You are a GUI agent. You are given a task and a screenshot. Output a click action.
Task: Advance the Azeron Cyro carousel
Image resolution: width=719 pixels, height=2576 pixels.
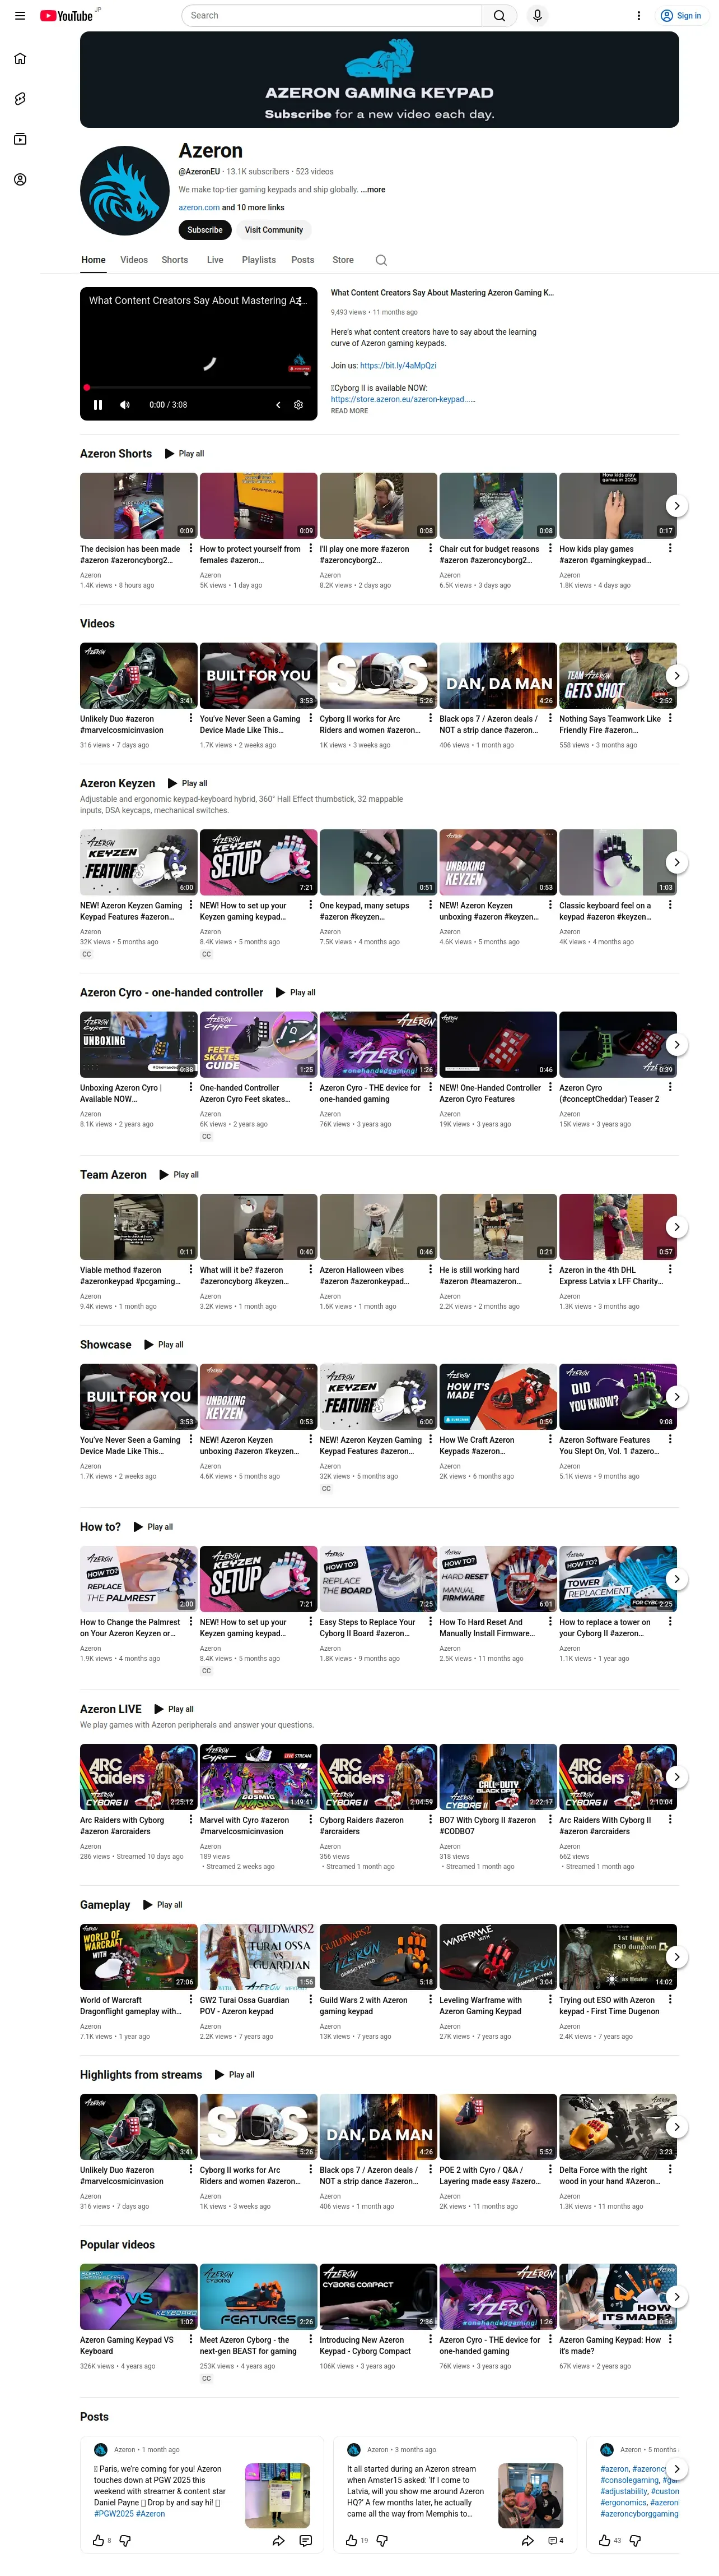(677, 1045)
